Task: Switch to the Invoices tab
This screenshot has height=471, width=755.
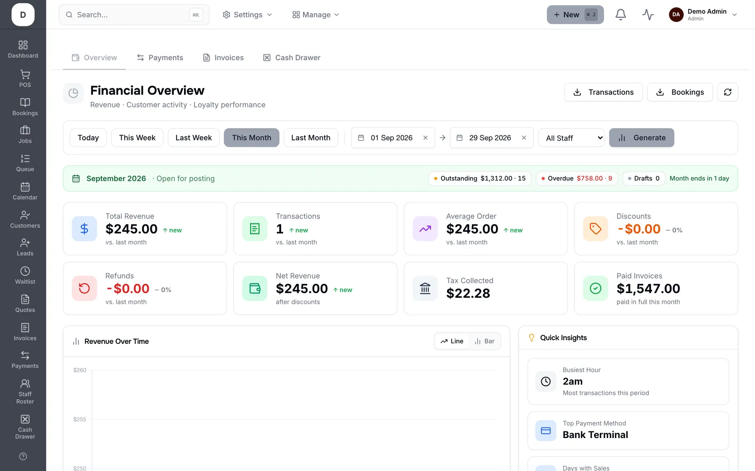Action: click(223, 57)
